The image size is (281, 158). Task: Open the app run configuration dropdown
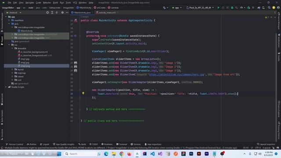[x=177, y=8]
